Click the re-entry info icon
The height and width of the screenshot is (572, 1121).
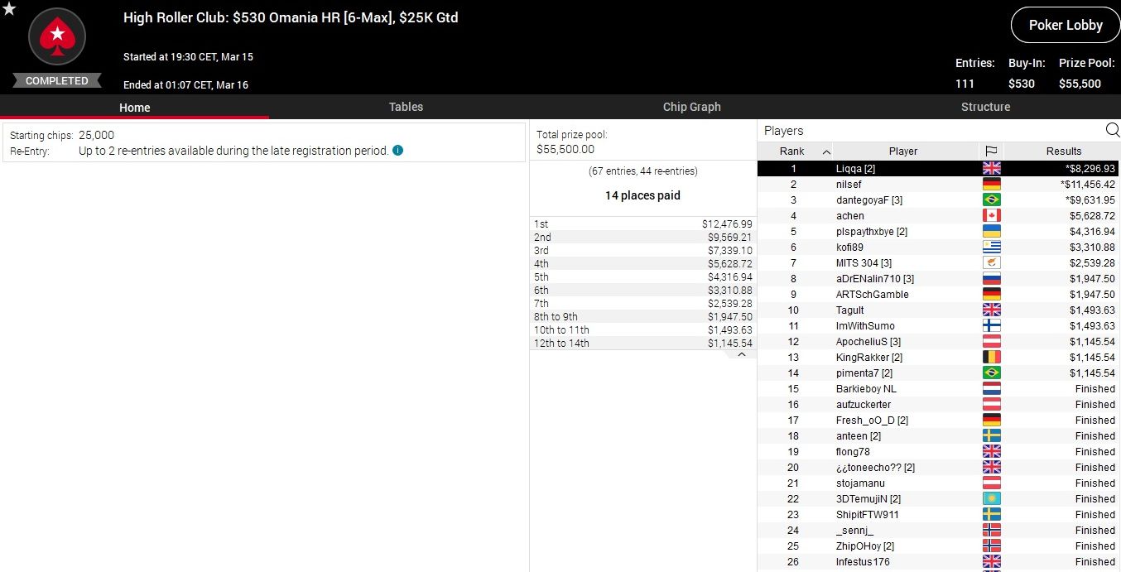(x=398, y=151)
